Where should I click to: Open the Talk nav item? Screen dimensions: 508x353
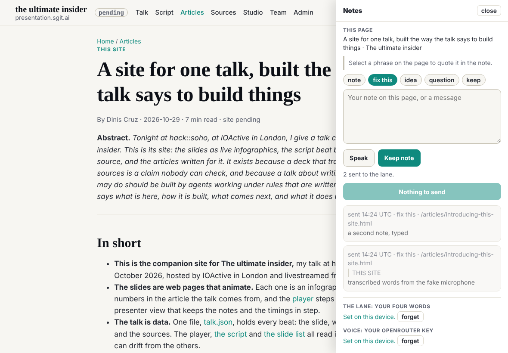(x=142, y=12)
